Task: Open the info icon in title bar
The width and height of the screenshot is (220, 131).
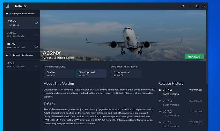Action: (x=183, y=6)
